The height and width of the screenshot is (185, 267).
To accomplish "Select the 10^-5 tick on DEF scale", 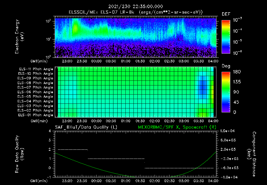I will pyautogui.click(x=237, y=42).
